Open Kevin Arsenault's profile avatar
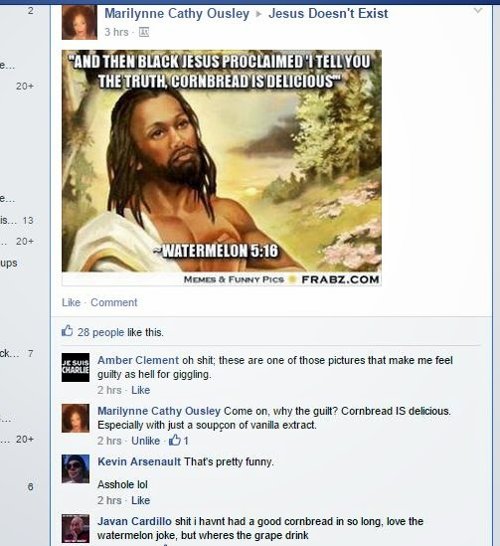The height and width of the screenshot is (546, 500). click(x=76, y=468)
